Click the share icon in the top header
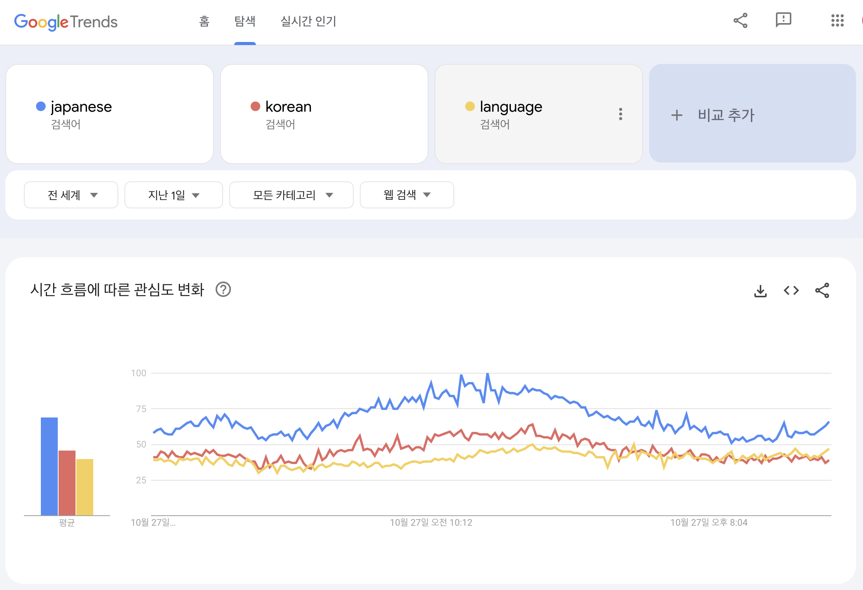 click(740, 21)
